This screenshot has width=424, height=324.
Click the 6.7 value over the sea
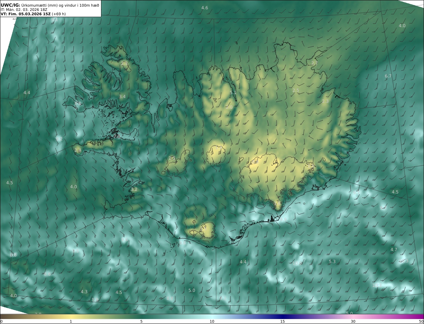click(x=388, y=76)
